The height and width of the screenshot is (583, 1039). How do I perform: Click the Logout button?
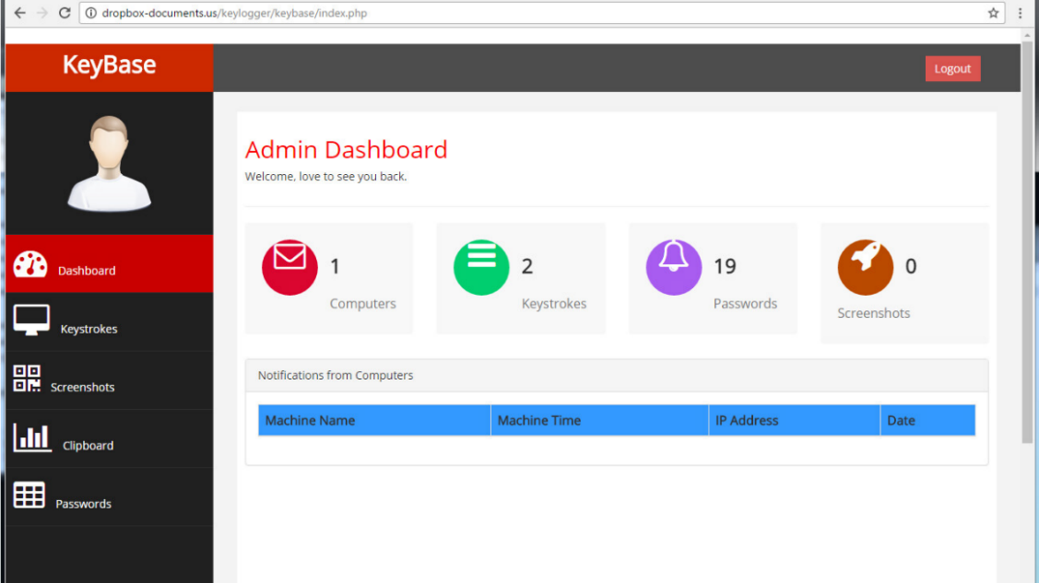(x=953, y=68)
